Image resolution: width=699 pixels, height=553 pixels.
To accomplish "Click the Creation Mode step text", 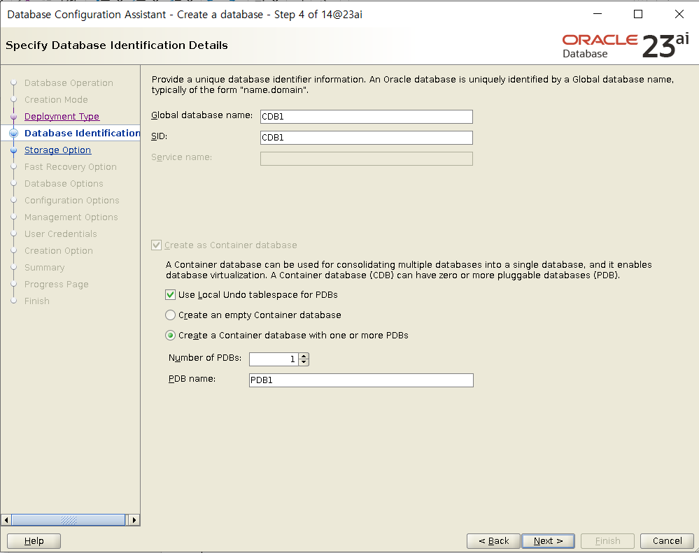I will click(x=56, y=100).
